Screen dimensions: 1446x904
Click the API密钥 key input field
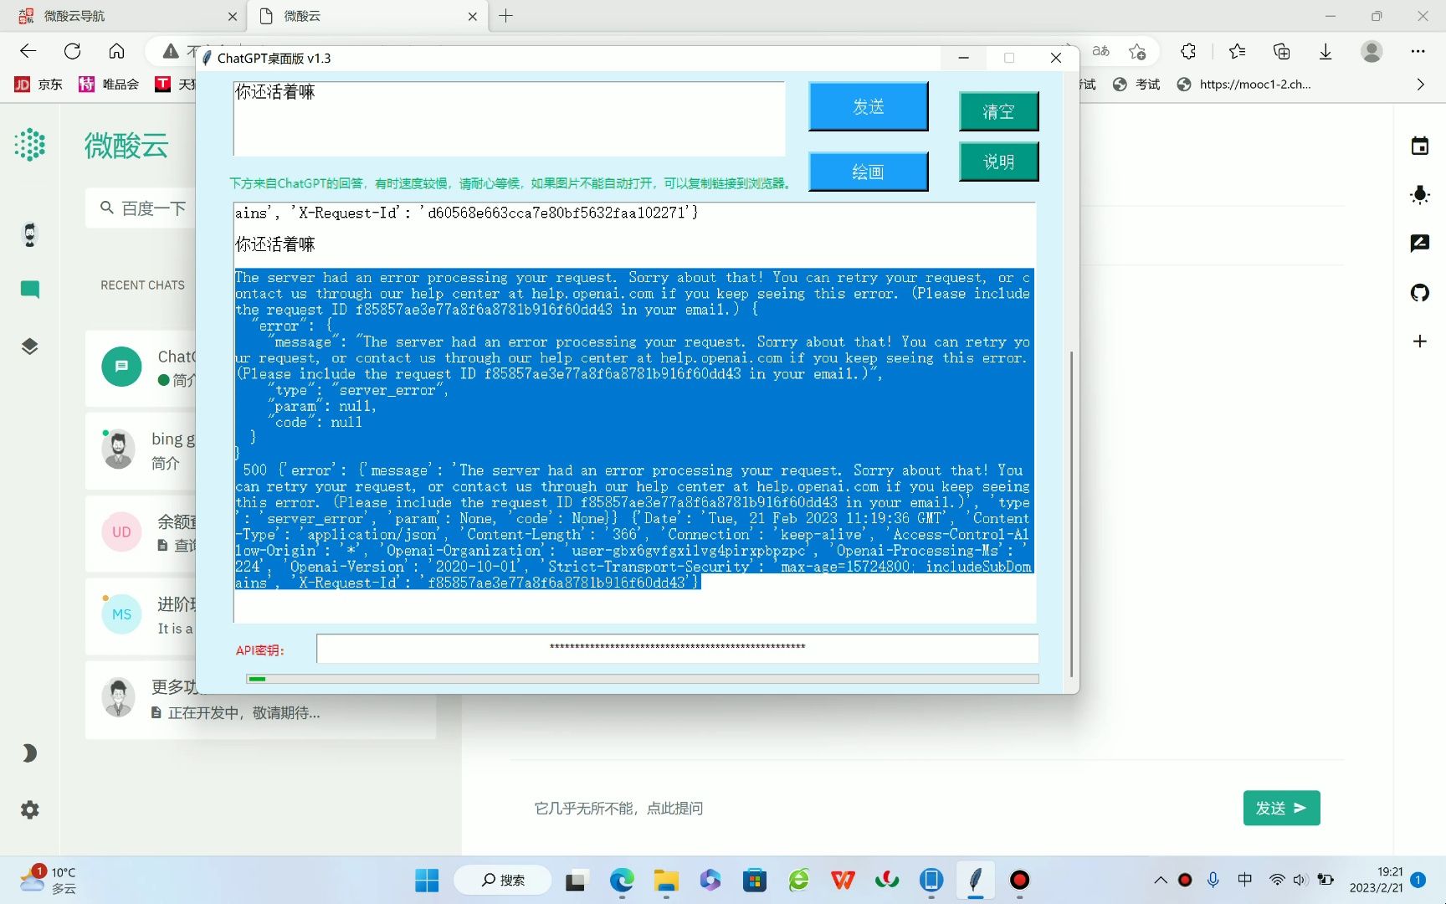(677, 648)
